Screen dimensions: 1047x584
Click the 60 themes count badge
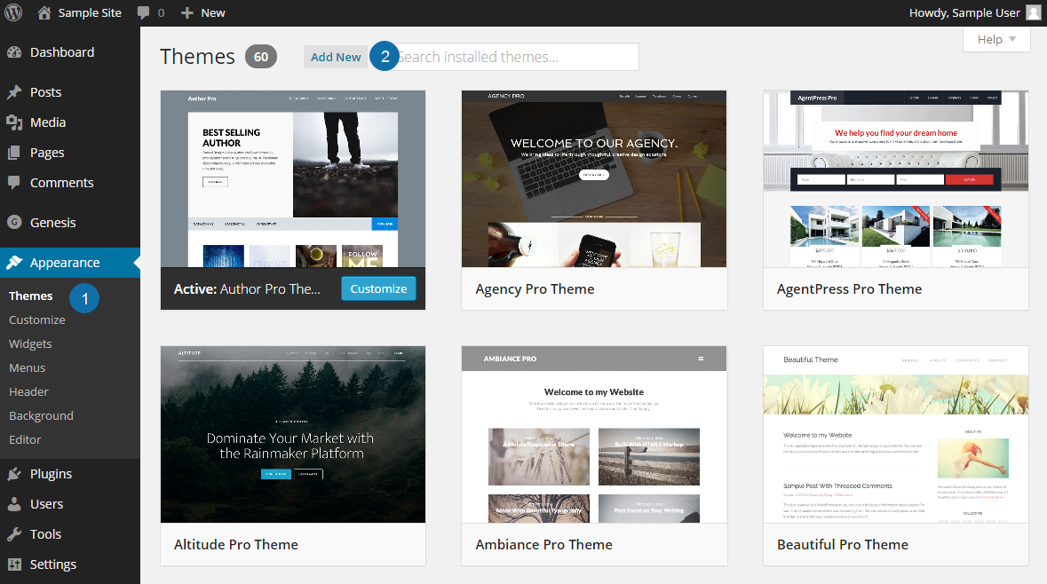coord(261,57)
